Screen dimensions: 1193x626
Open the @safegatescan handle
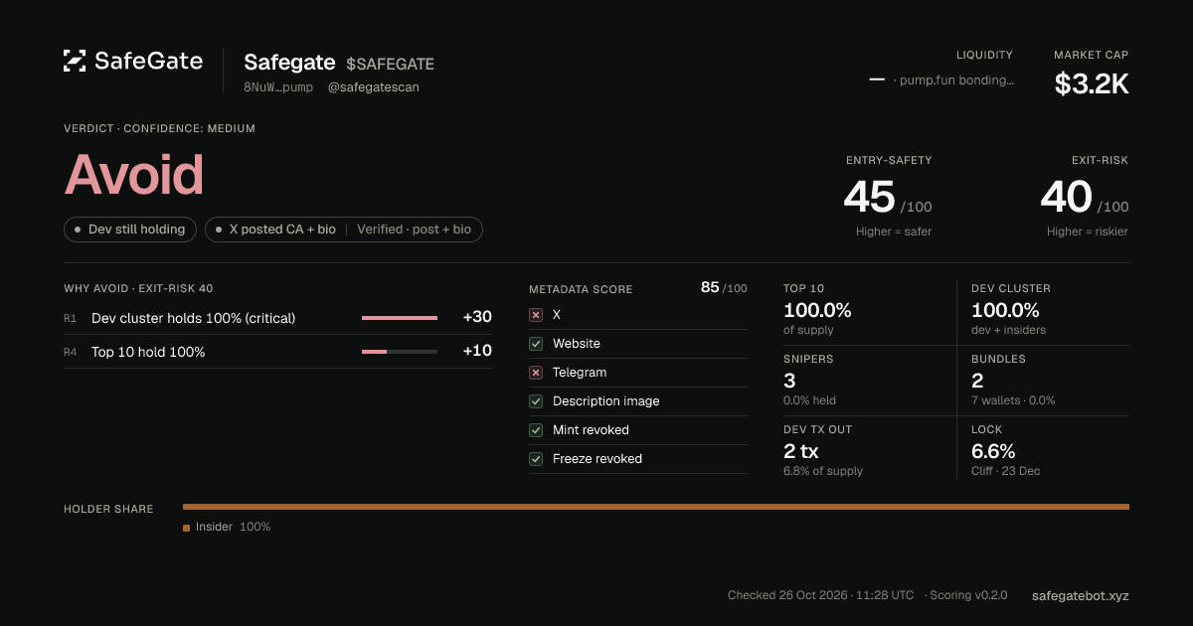pyautogui.click(x=373, y=87)
